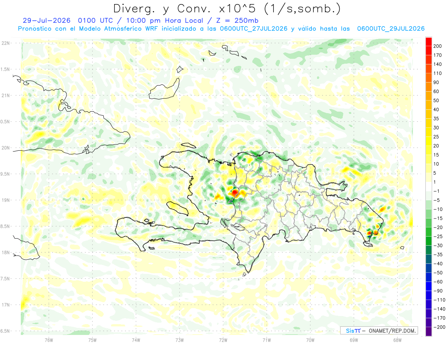The image size is (446, 345).
Task: Click the colorbar label '-60'
Action: (437, 282)
